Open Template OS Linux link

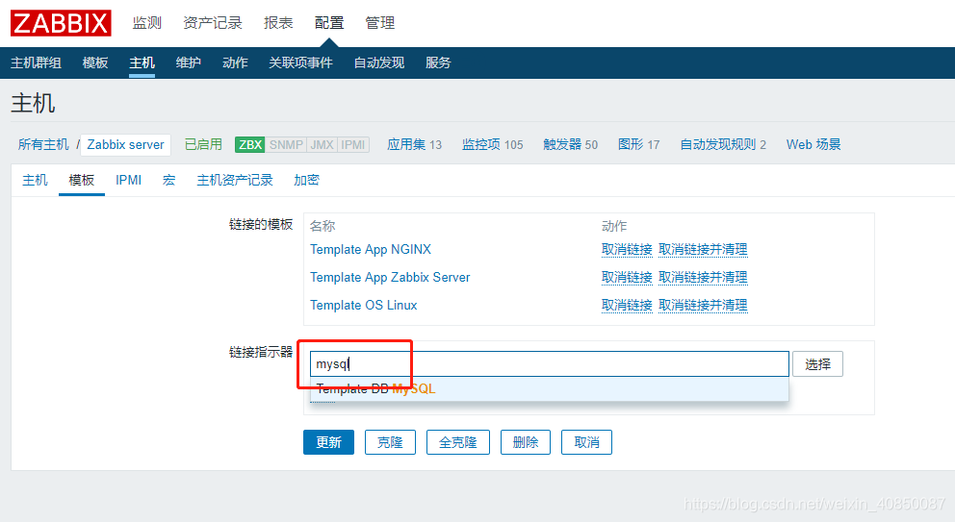point(364,306)
